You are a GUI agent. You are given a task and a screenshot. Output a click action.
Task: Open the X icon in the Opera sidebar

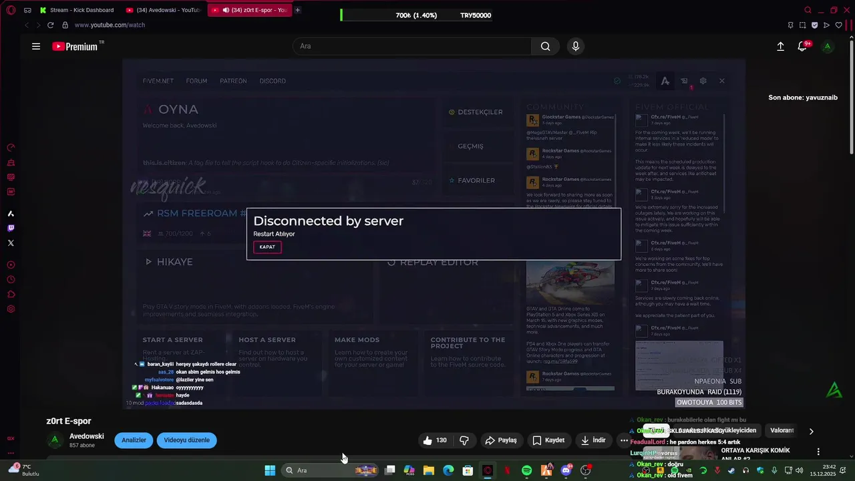coord(11,243)
